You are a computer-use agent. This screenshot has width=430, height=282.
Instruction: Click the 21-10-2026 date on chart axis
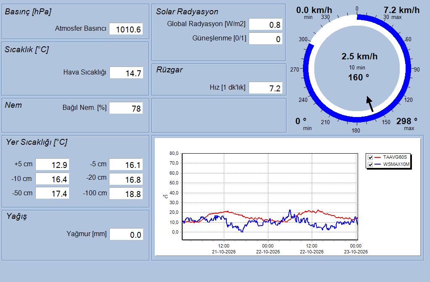click(x=224, y=252)
